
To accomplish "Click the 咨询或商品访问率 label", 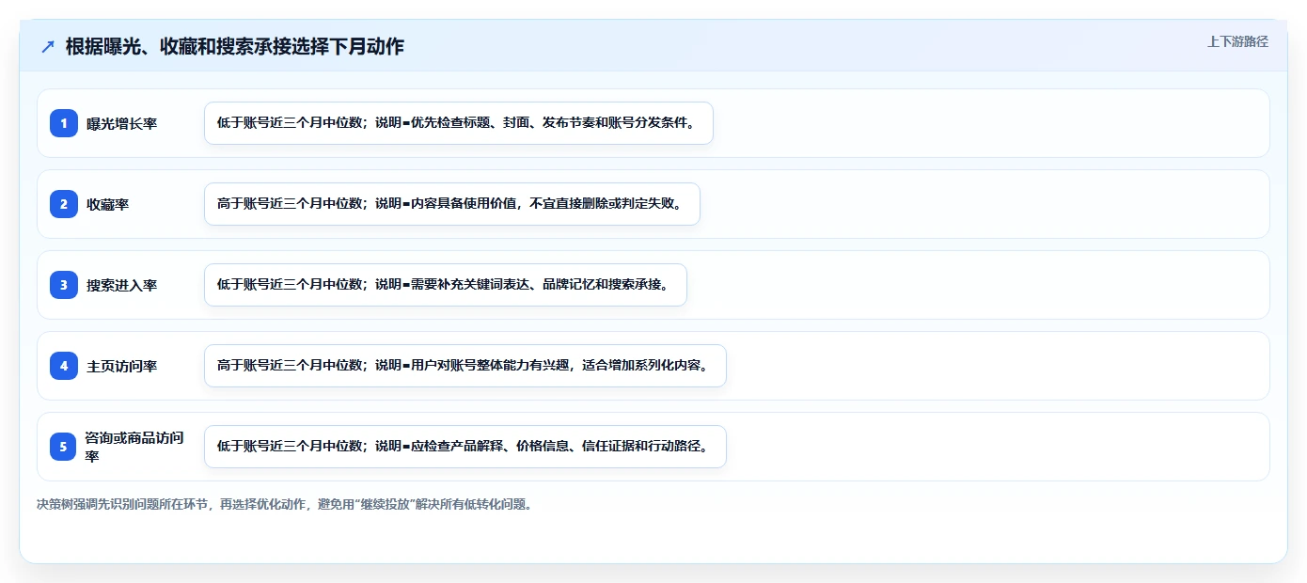I will pyautogui.click(x=134, y=447).
